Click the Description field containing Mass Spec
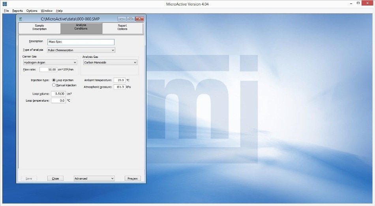The image size is (375, 206). coord(81,42)
